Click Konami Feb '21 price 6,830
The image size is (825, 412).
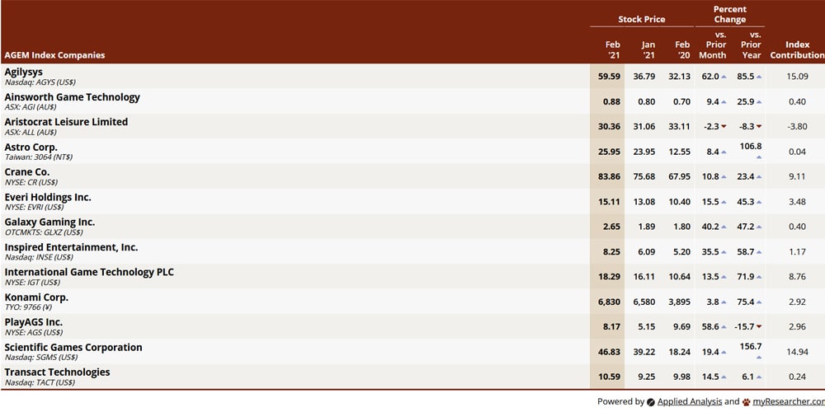[x=610, y=302]
